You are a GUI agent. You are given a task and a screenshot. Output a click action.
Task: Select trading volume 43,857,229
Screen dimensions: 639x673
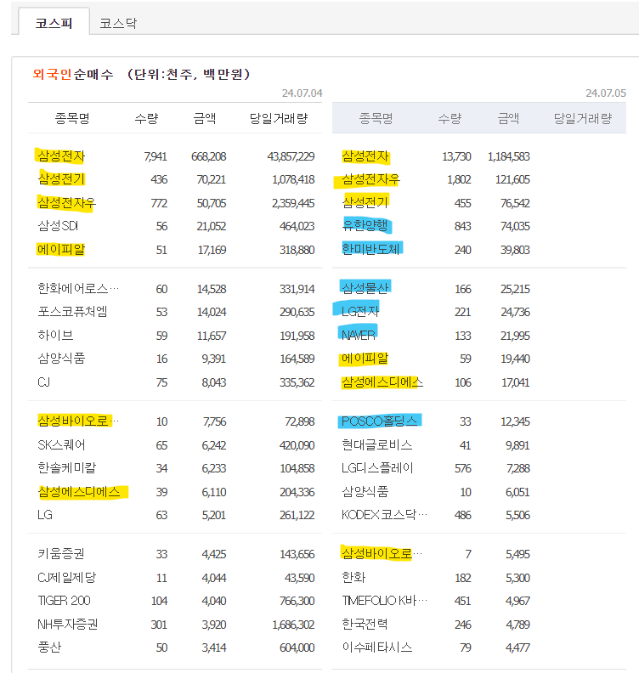point(291,156)
